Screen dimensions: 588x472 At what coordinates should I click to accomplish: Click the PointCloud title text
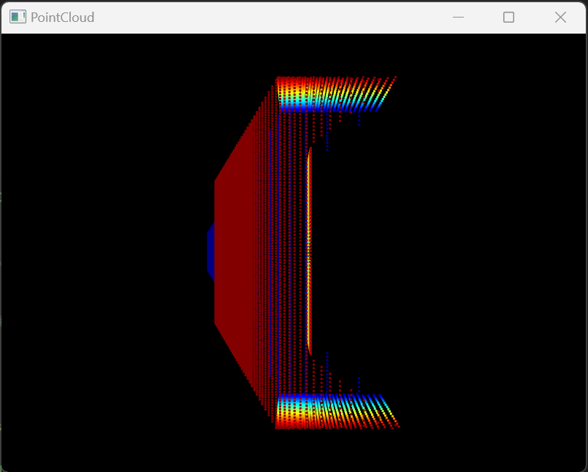(62, 18)
